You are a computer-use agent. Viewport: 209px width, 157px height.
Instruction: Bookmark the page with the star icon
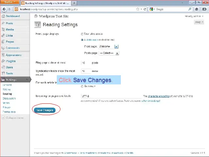point(138,9)
